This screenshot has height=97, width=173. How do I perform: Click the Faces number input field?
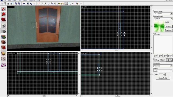161,75
